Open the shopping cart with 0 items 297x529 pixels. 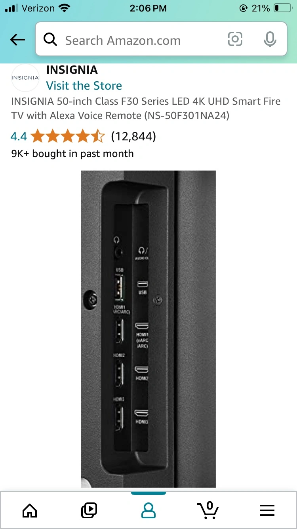pyautogui.click(x=208, y=510)
